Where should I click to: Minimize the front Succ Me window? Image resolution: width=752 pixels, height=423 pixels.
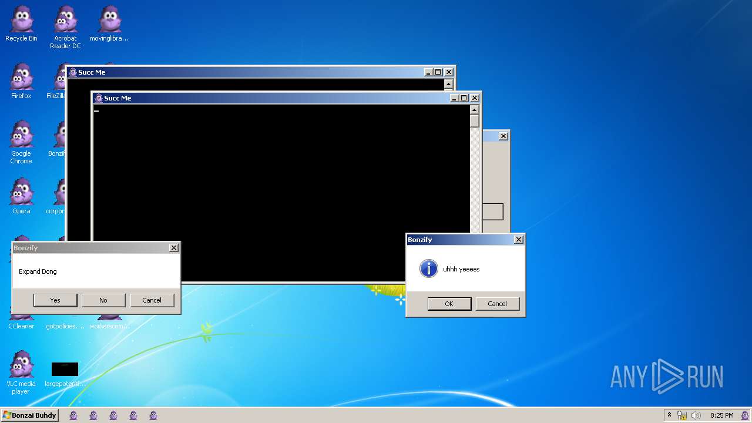454,98
